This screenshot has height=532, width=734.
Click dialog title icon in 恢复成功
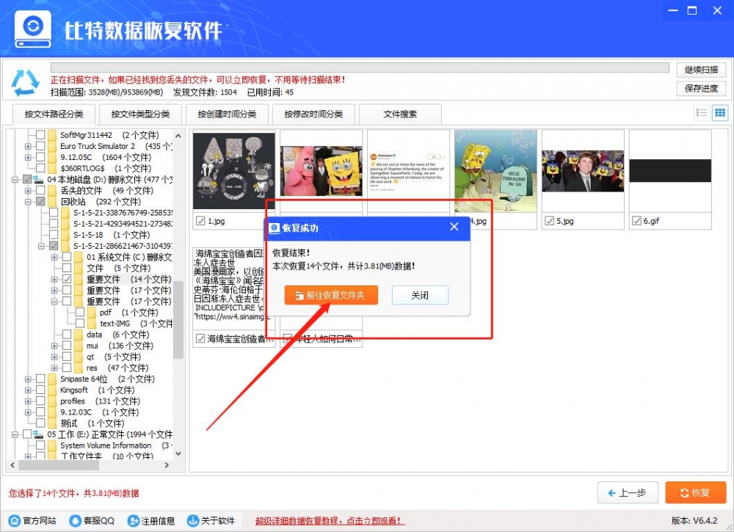tap(275, 228)
